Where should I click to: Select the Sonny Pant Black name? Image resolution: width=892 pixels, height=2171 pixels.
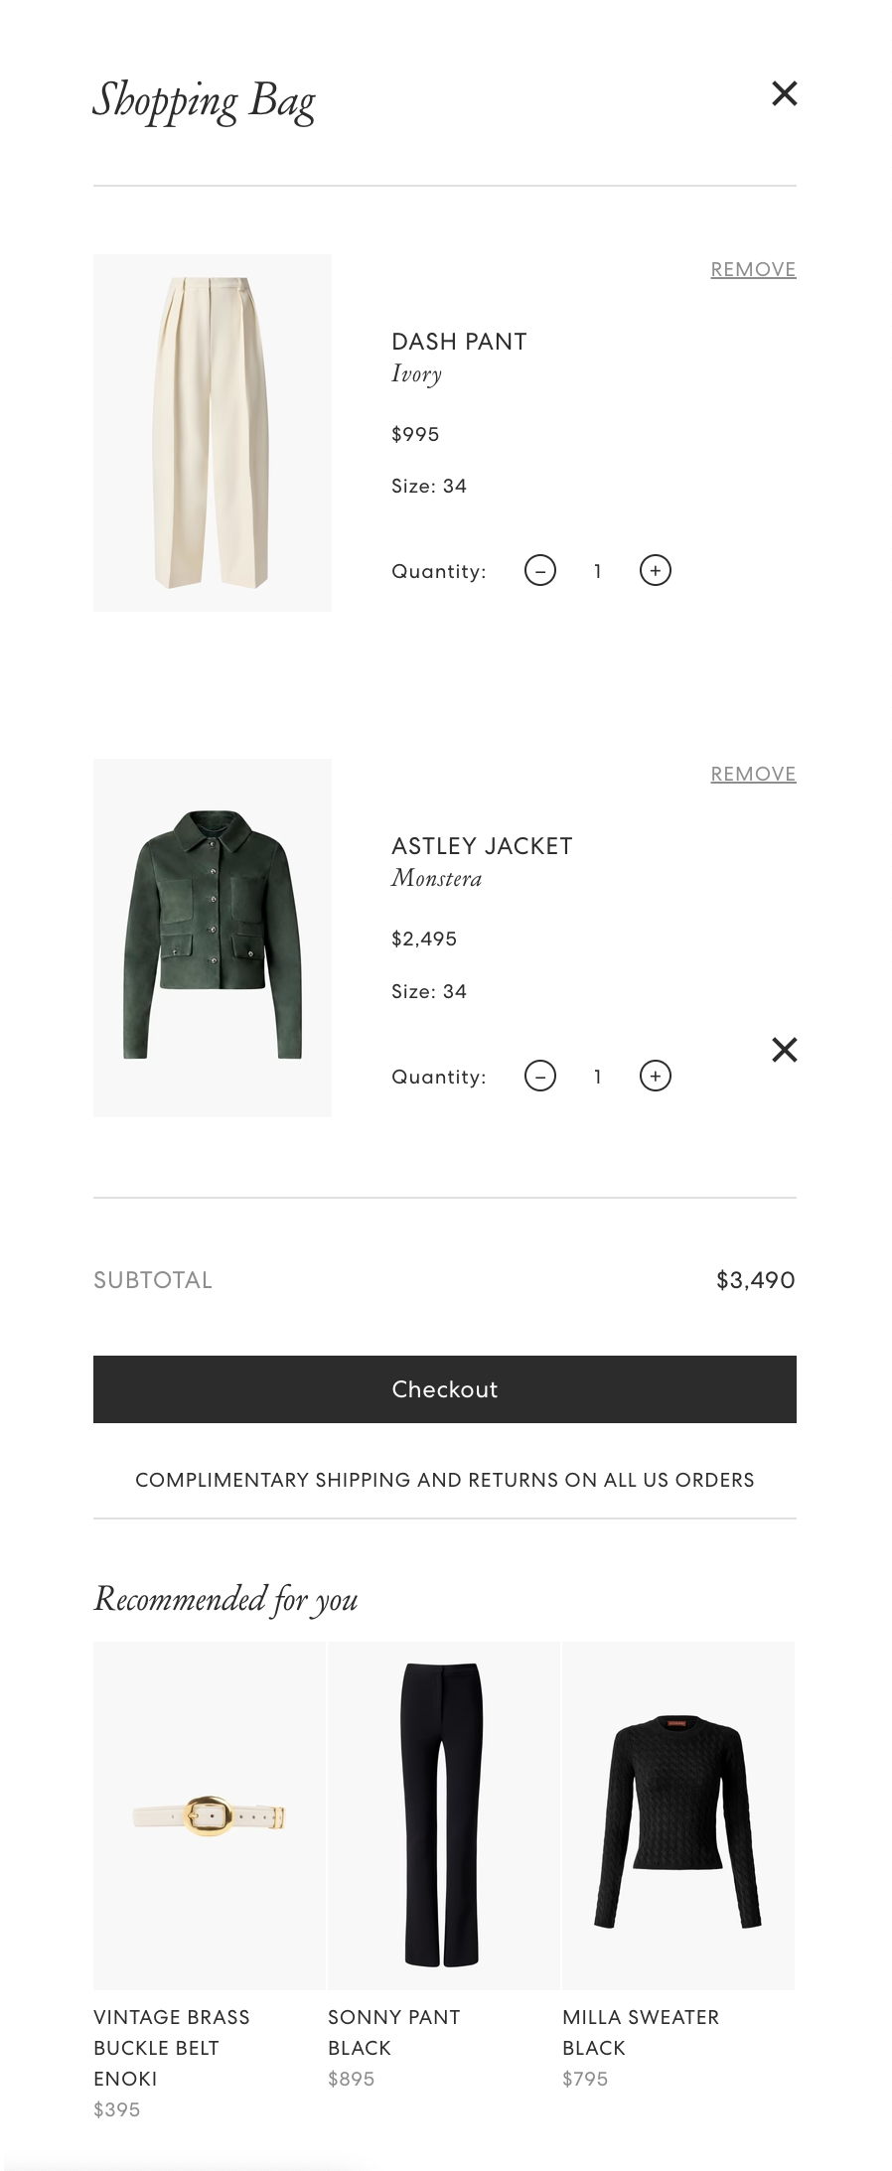(x=393, y=2032)
